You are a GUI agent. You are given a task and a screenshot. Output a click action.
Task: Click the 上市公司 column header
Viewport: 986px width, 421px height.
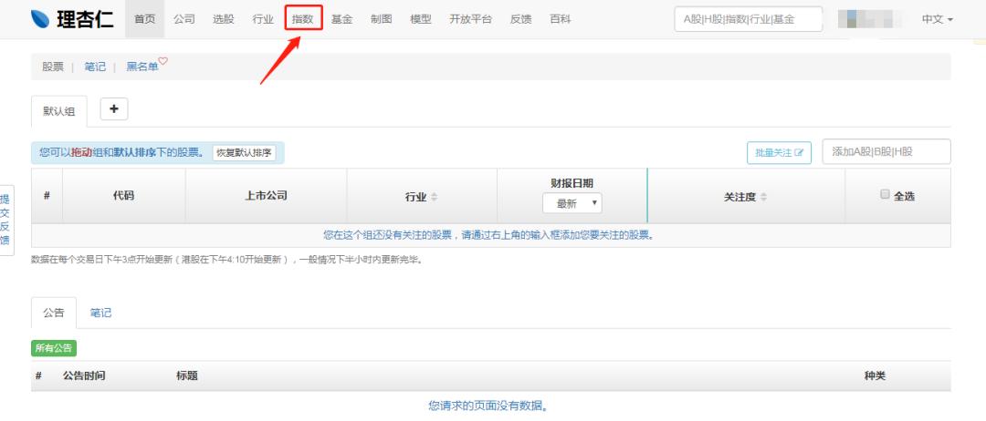coord(266,196)
